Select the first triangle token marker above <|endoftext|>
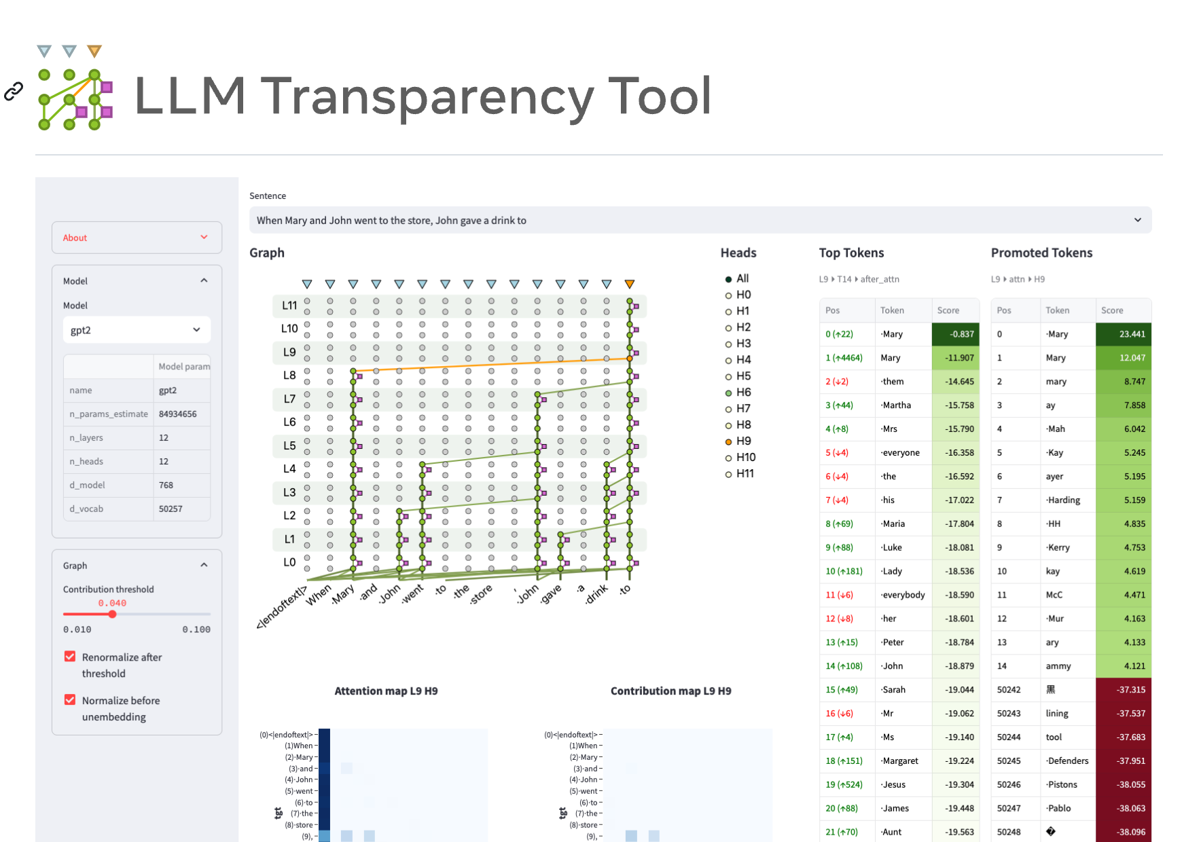Screen dimensions: 1201x842 307,284
